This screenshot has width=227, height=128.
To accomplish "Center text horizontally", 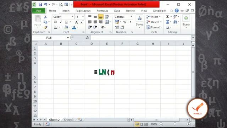I will coord(95,22).
